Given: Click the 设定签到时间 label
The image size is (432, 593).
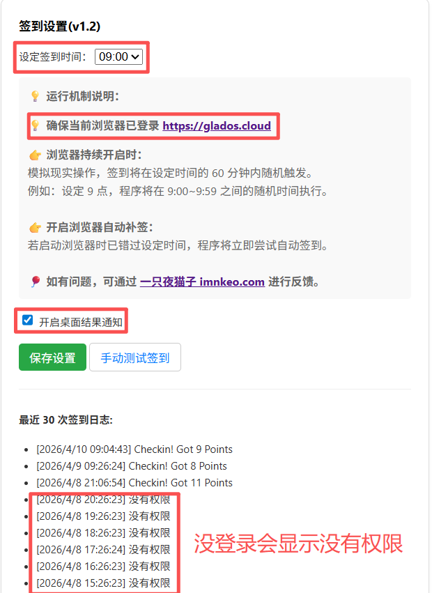Looking at the screenshot, I should point(52,56).
